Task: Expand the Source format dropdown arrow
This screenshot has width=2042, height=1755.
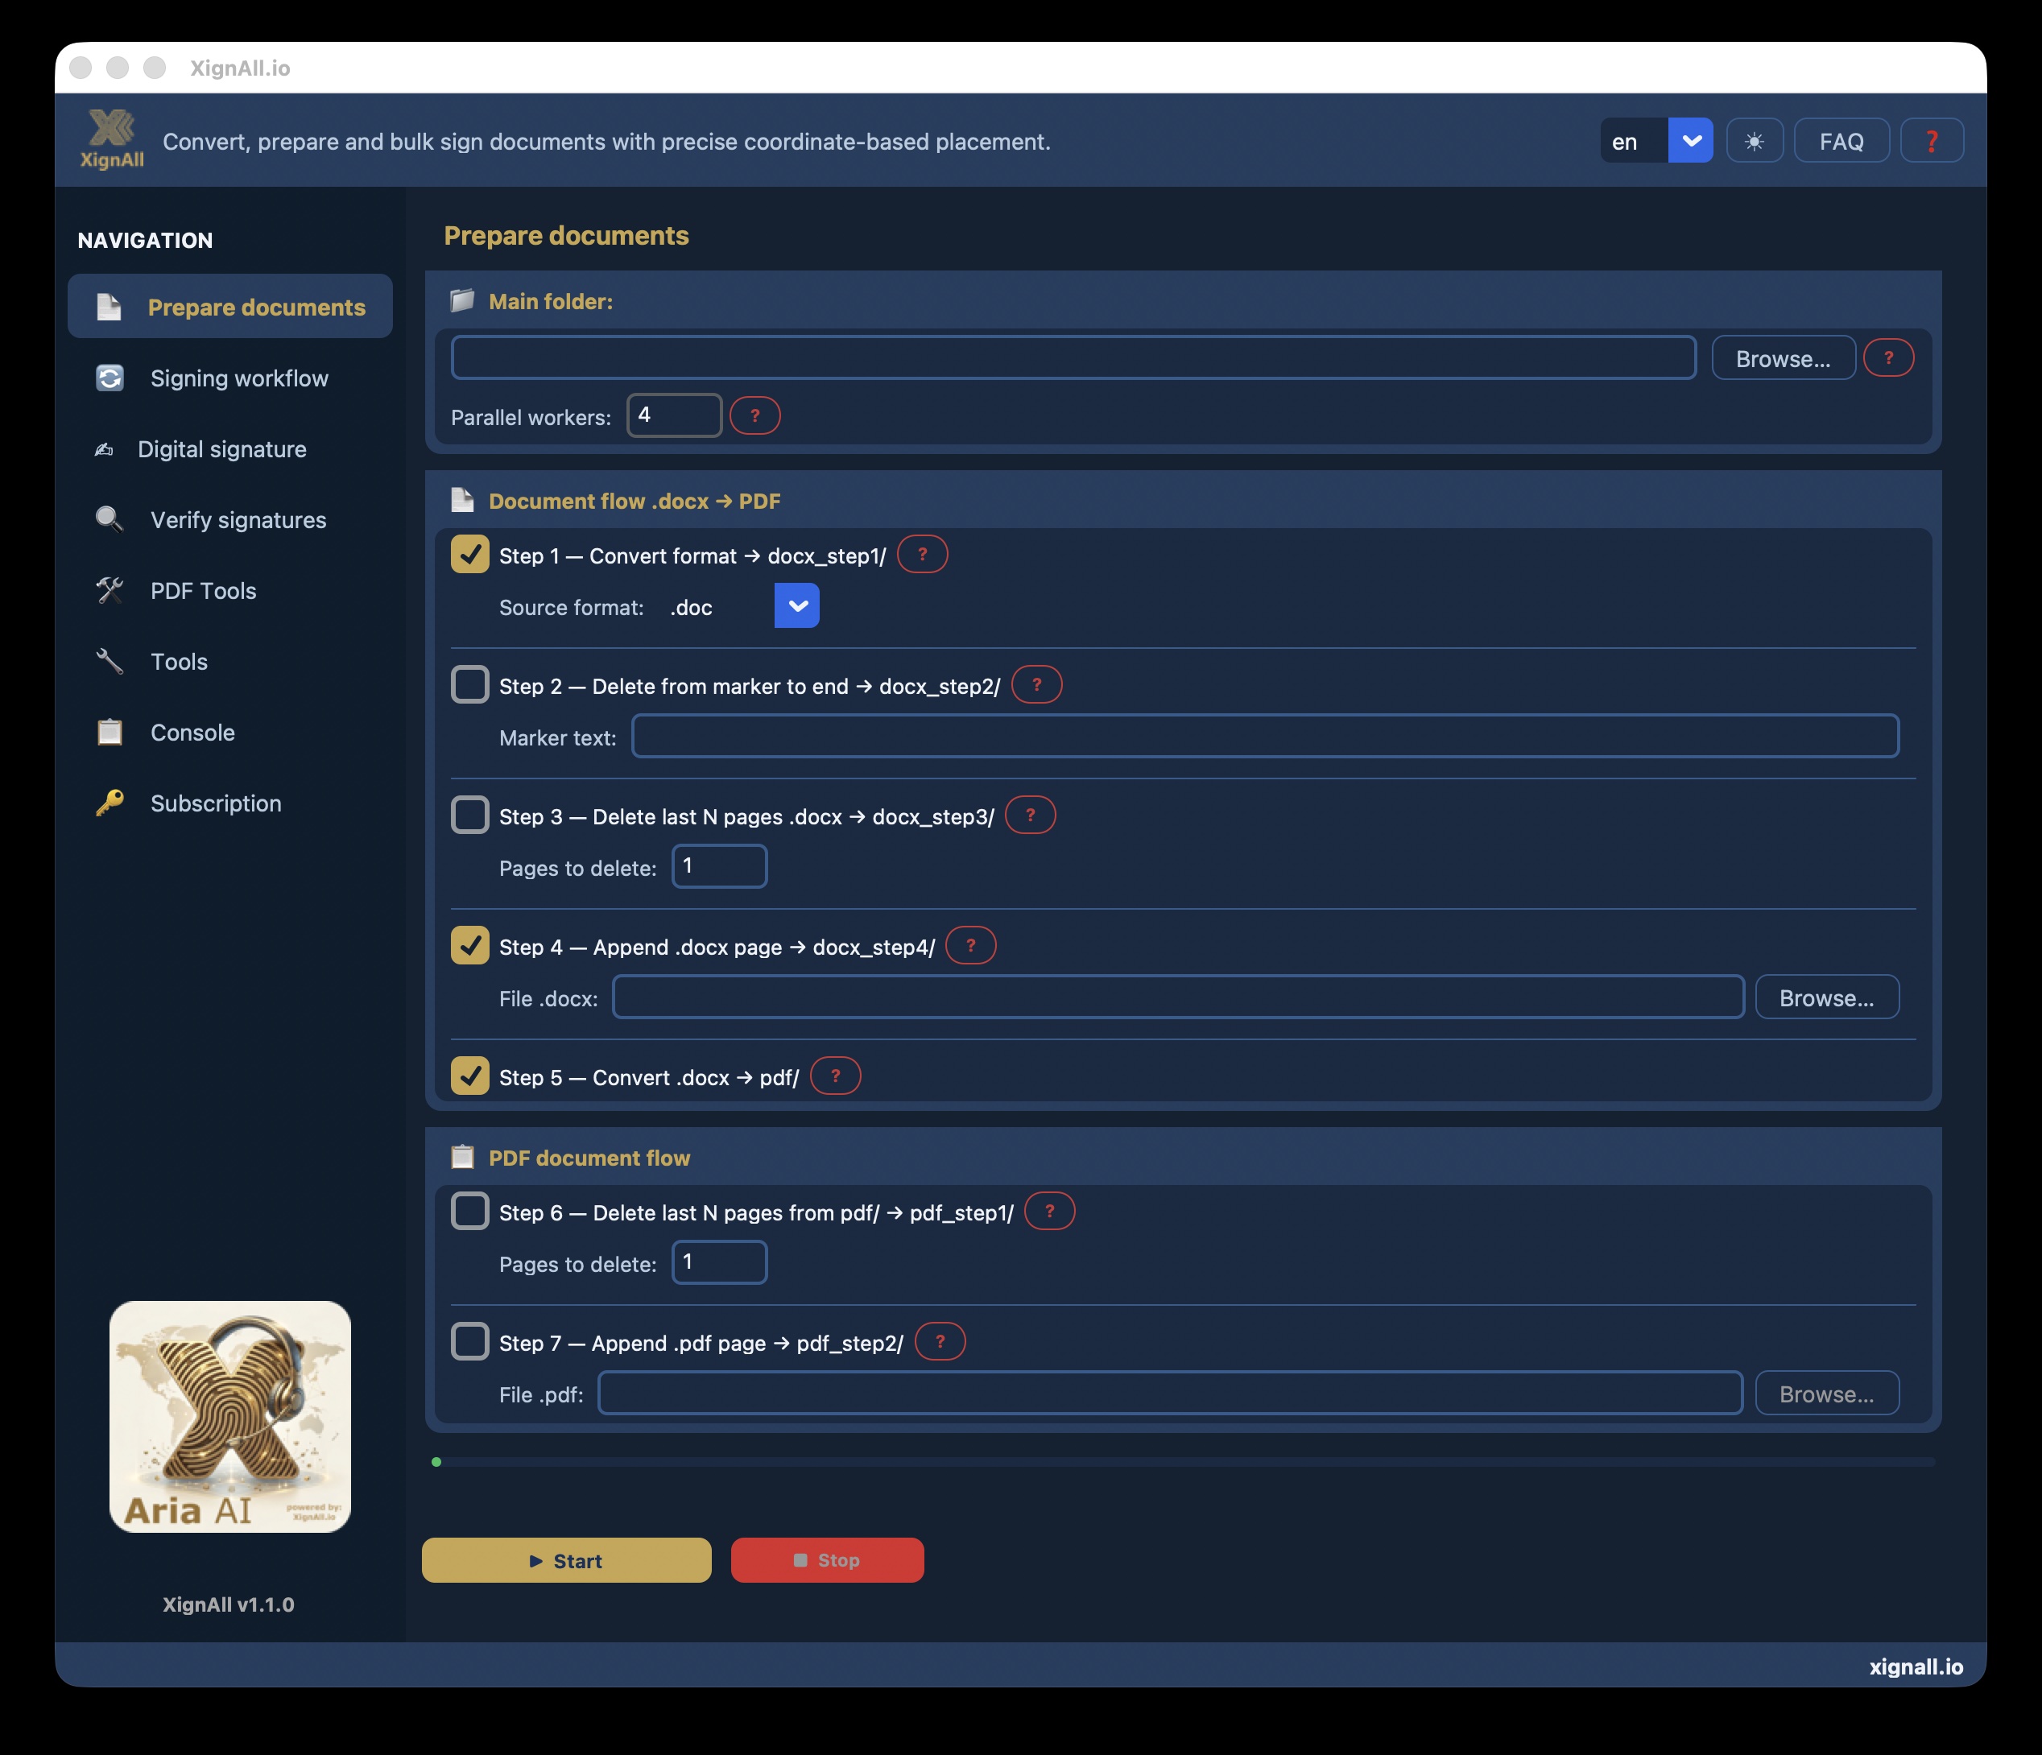Action: pyautogui.click(x=797, y=606)
